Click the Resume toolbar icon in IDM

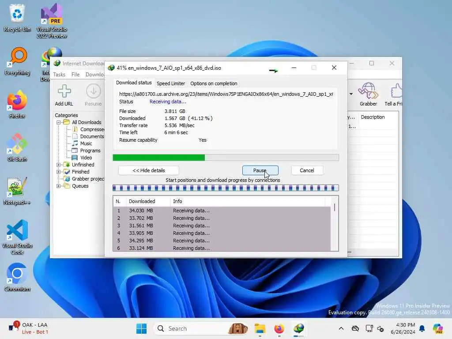93,95
